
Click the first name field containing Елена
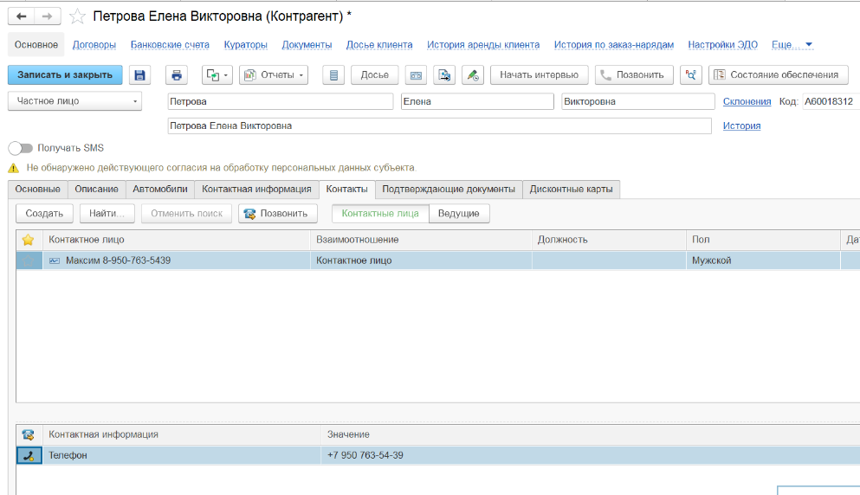tap(476, 101)
